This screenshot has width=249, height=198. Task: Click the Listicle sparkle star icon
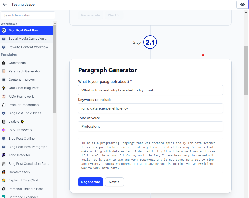click(x=22, y=122)
